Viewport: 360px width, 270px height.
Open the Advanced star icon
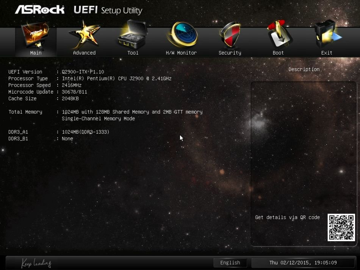click(x=85, y=34)
